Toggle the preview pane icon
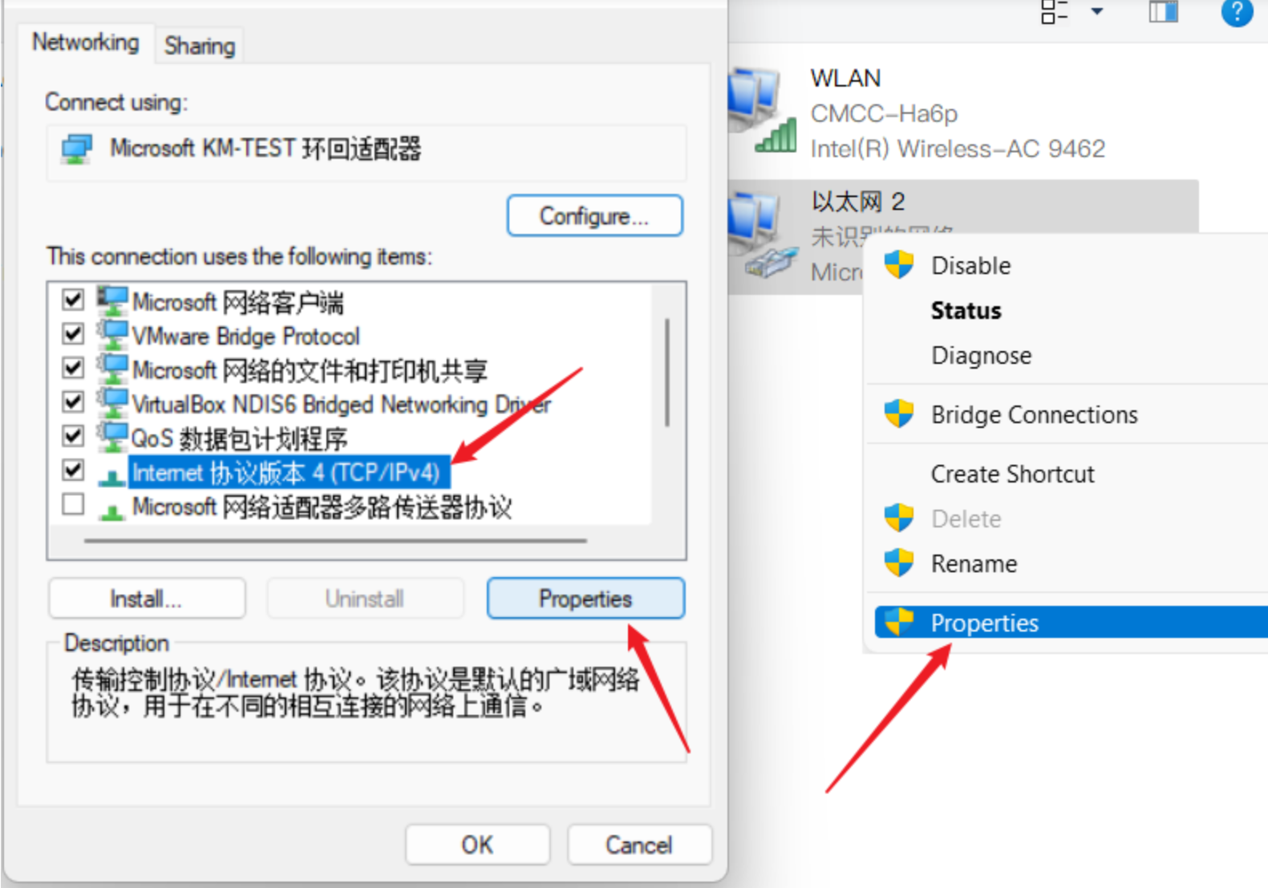Image resolution: width=1268 pixels, height=888 pixels. click(1162, 11)
